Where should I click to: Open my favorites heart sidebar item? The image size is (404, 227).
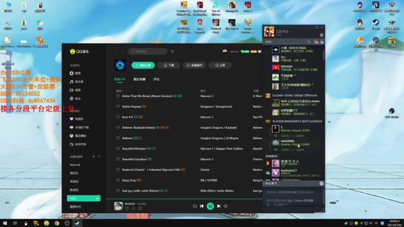(x=76, y=119)
